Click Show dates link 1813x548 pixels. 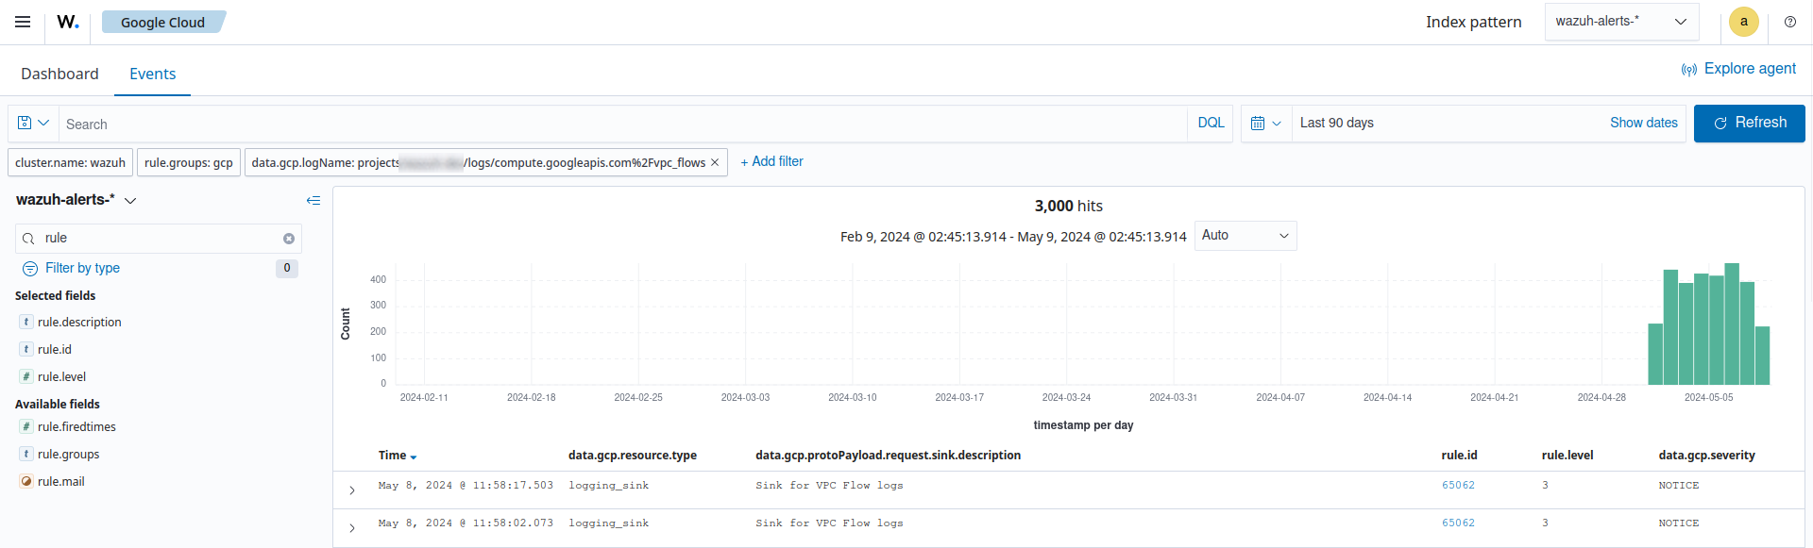click(1643, 124)
